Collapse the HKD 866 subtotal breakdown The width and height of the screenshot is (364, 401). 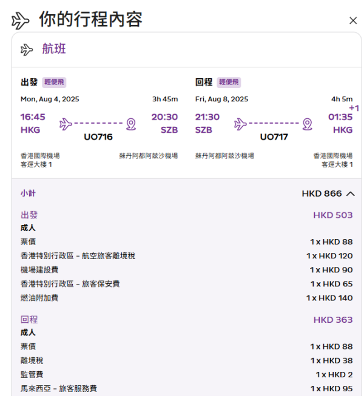point(351,194)
